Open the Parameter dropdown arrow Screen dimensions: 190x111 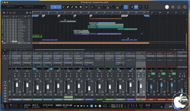pos(20,8)
